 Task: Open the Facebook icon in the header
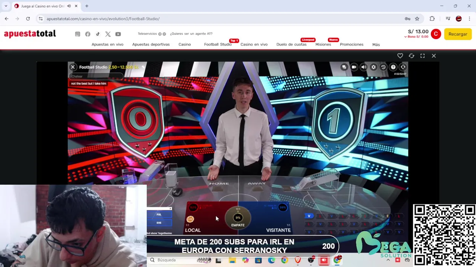click(88, 34)
